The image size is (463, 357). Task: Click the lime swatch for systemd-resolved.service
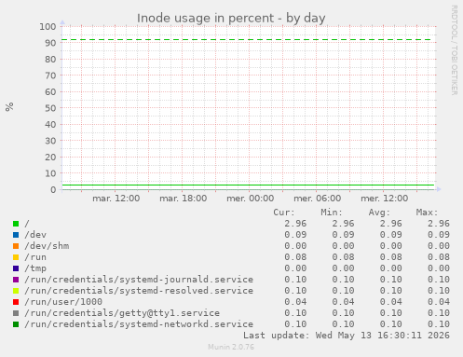pos(16,291)
